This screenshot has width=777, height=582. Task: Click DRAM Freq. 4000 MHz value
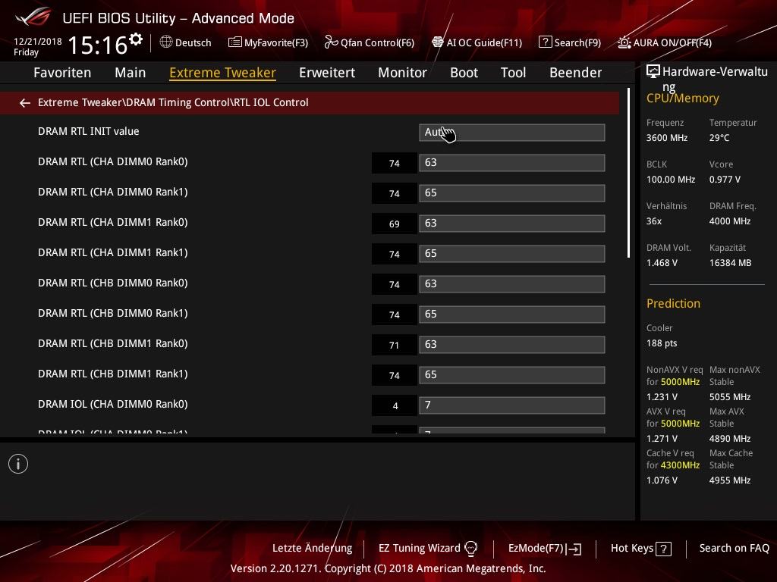(730, 221)
